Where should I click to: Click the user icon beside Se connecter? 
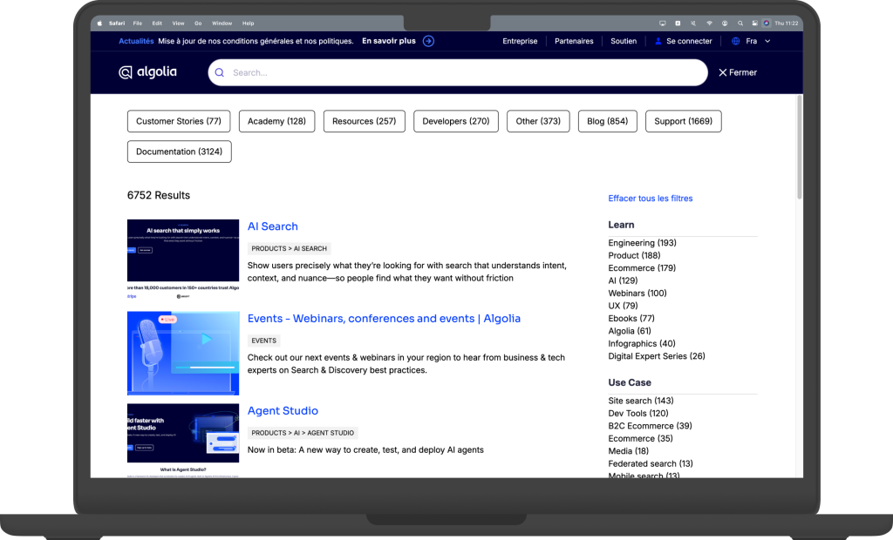pos(658,41)
